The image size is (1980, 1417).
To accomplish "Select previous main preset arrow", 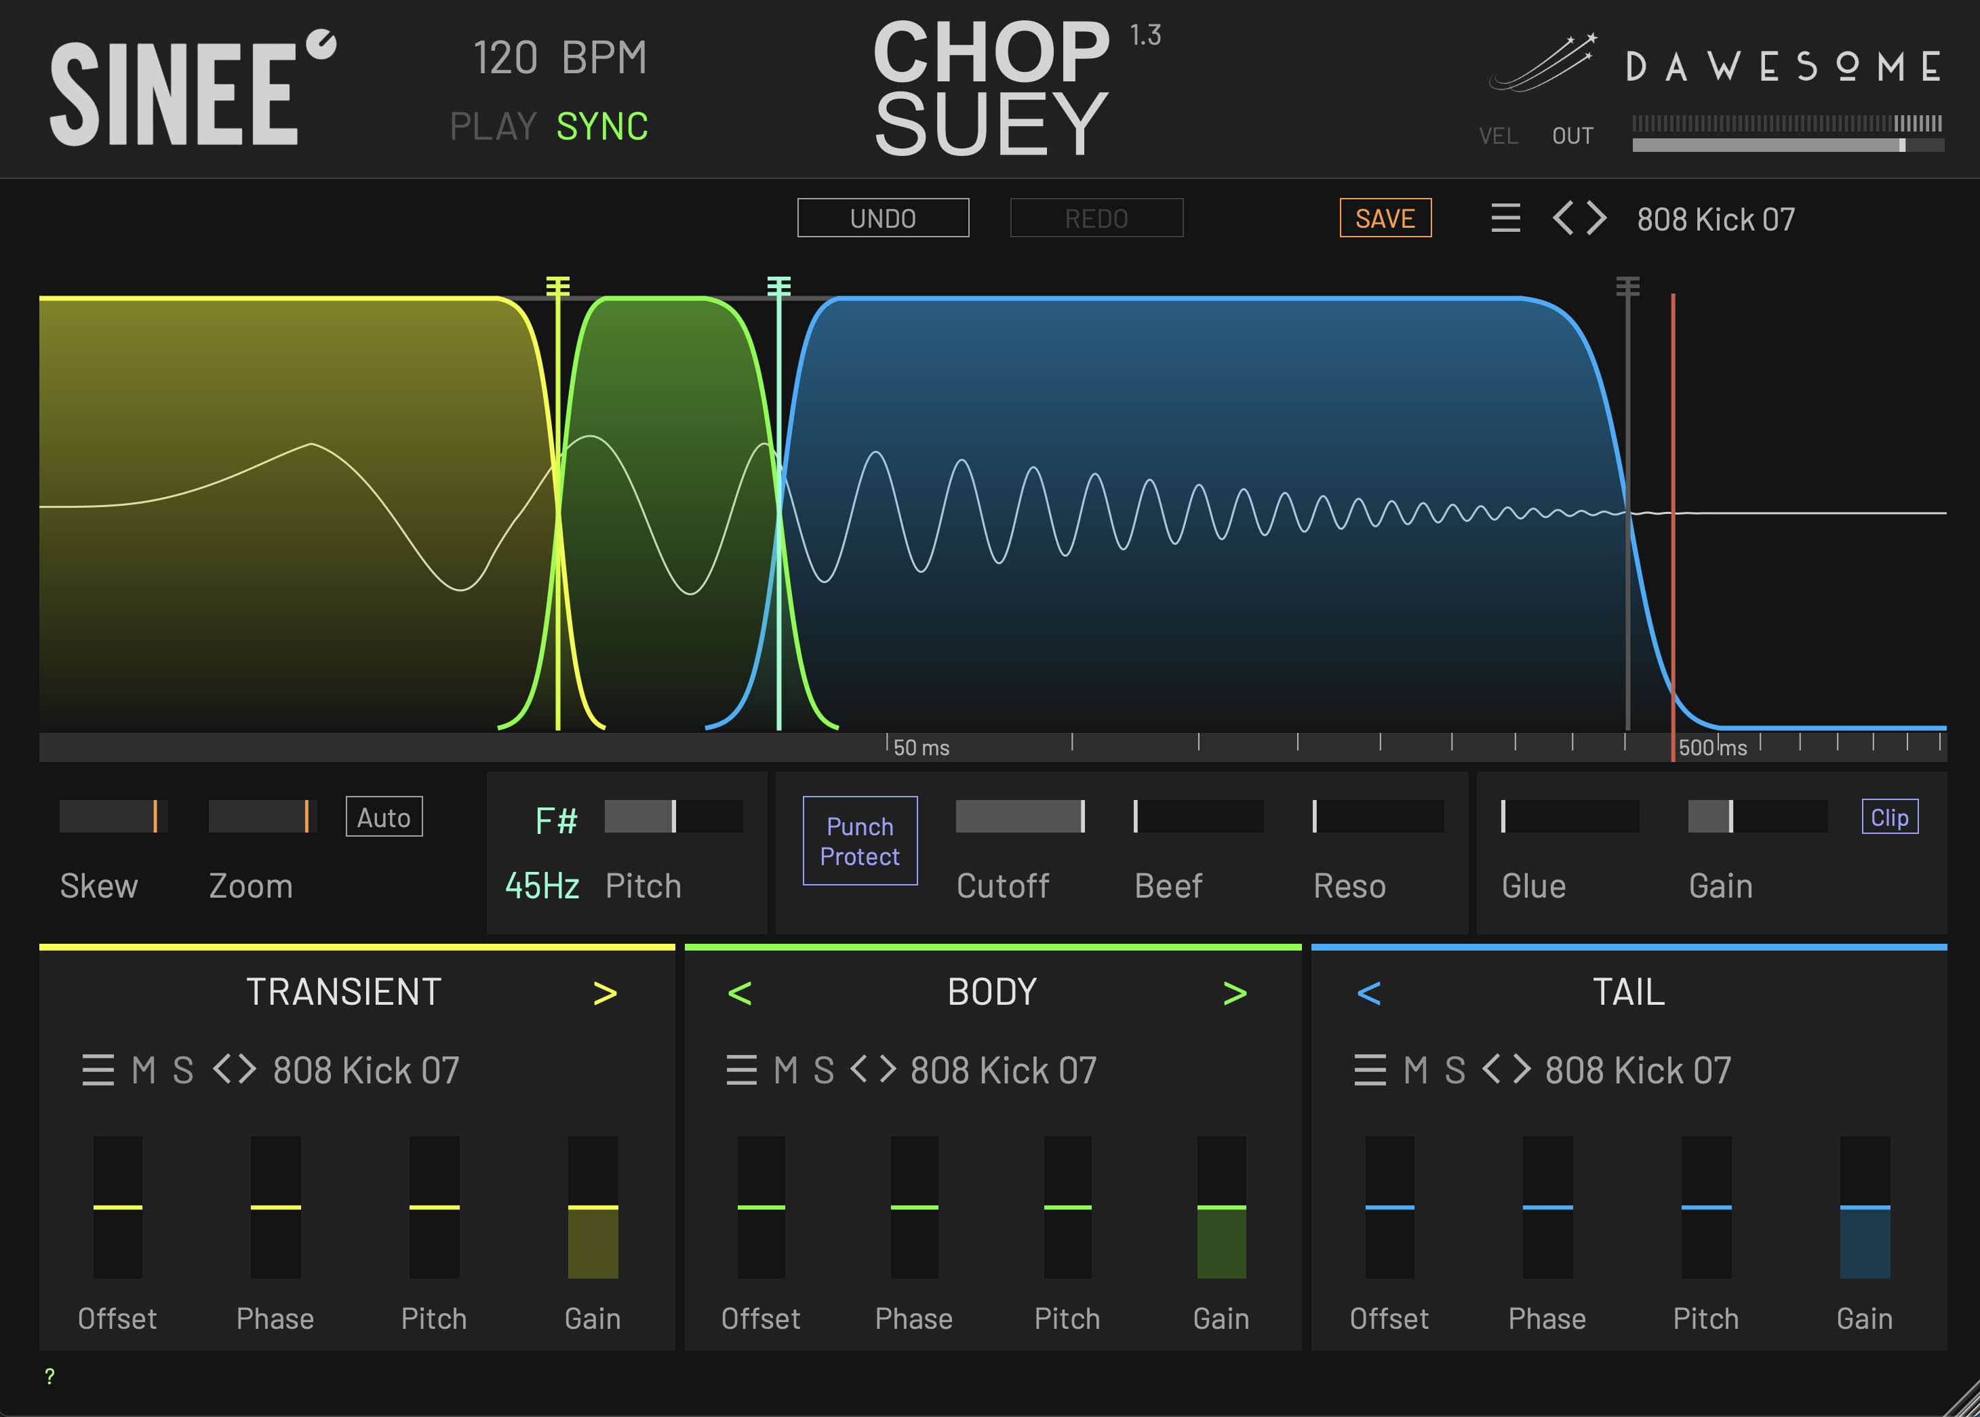I will pos(1564,218).
